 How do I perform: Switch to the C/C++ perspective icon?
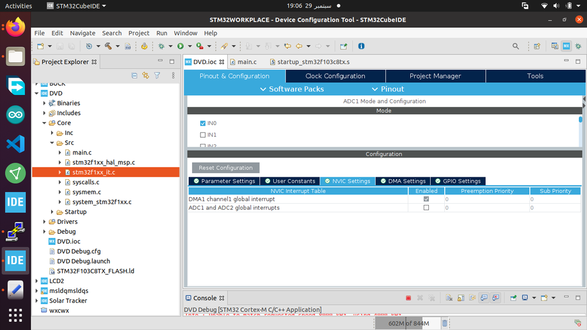[555, 46]
